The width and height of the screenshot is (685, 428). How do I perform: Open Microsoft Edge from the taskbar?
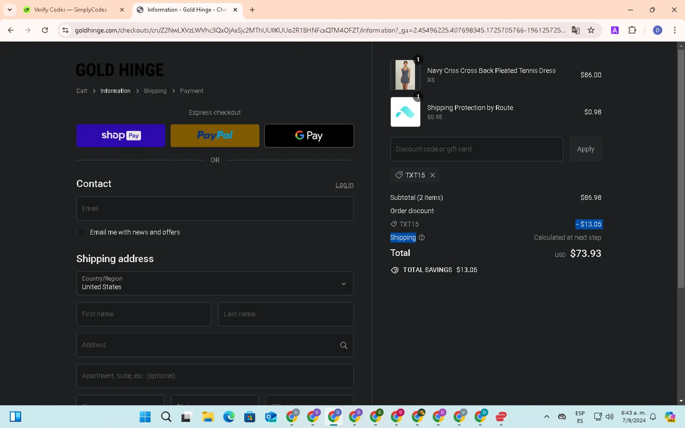[x=229, y=417]
